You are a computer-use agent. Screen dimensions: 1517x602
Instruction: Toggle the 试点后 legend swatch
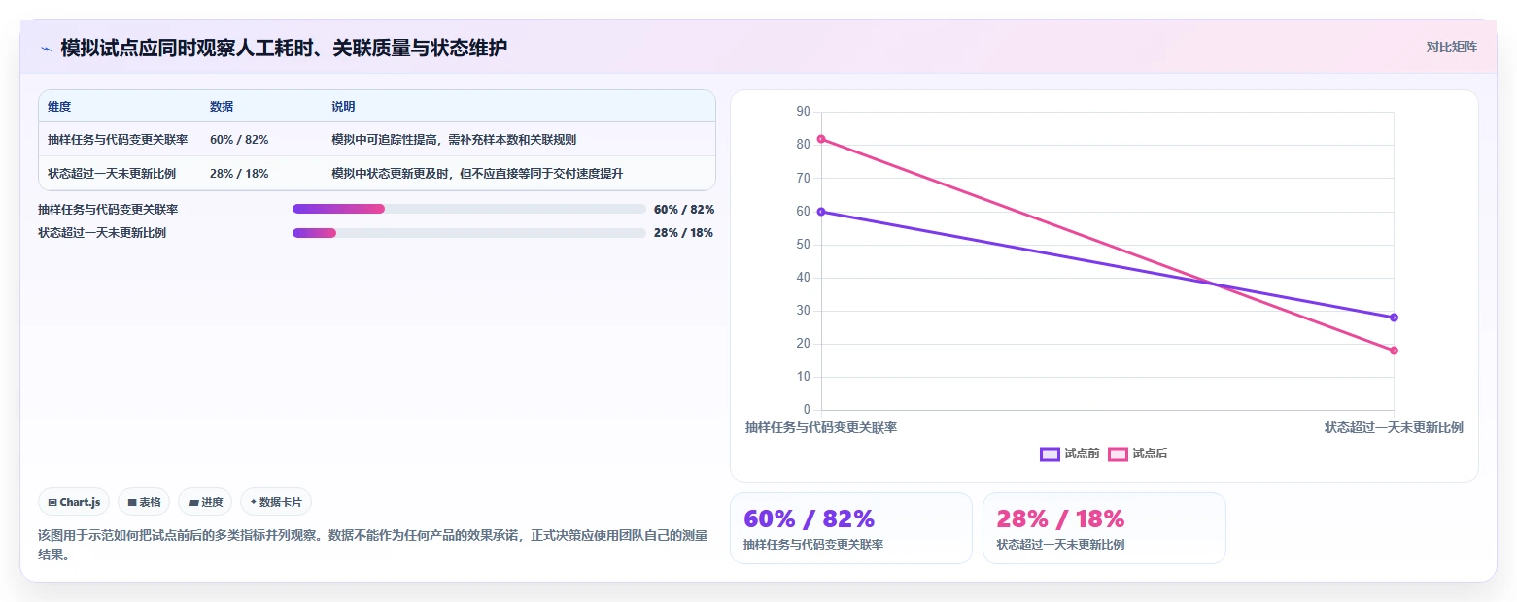(1118, 453)
